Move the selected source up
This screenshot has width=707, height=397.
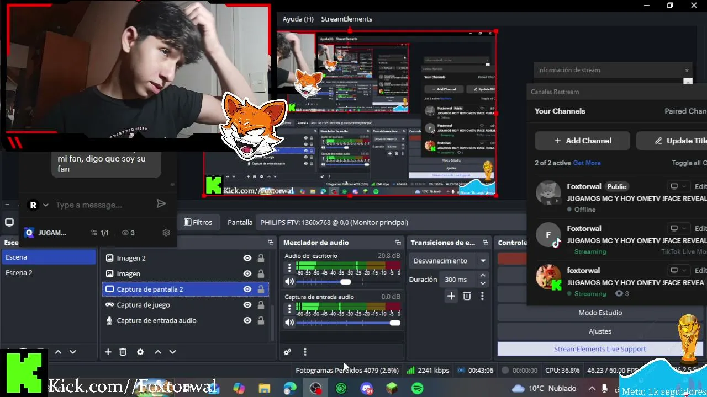[x=158, y=352]
